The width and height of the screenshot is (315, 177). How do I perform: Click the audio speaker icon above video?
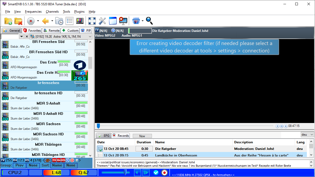[113, 30]
